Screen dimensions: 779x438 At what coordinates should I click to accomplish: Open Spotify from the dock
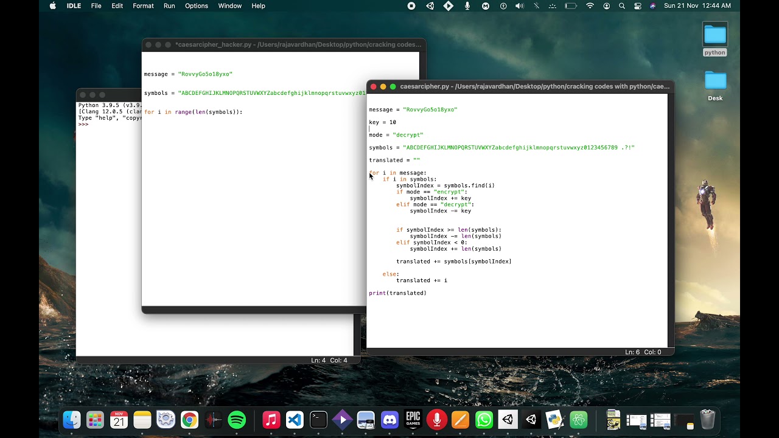237,420
